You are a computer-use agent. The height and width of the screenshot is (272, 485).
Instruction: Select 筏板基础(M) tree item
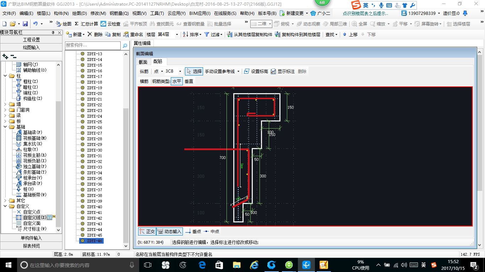pyautogui.click(x=31, y=138)
